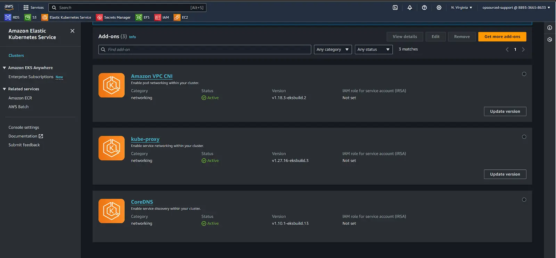Open the S3 bookmark icon
Screen dimensions: 556x258
[27, 17]
